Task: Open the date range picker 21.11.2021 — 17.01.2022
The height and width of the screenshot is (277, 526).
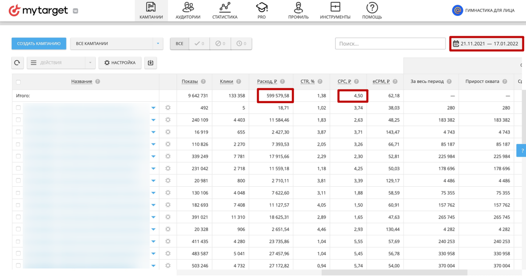Action: coord(486,43)
